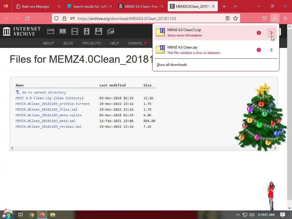Bookmark this page with star
The height and width of the screenshot is (219, 292).
pos(236,18)
